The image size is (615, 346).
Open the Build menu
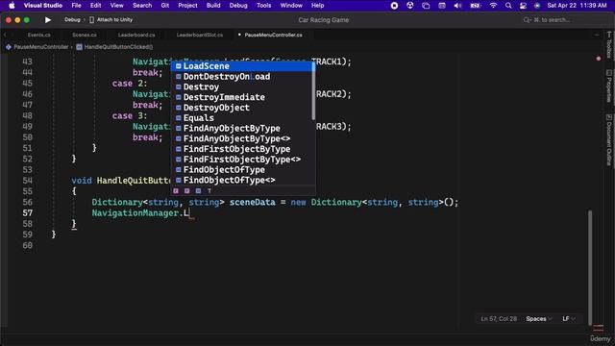[x=213, y=6]
